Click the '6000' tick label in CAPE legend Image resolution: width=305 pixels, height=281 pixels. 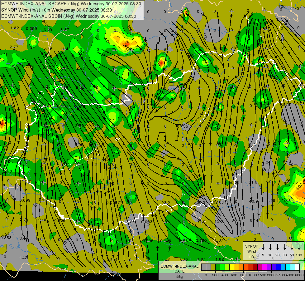point(300,275)
